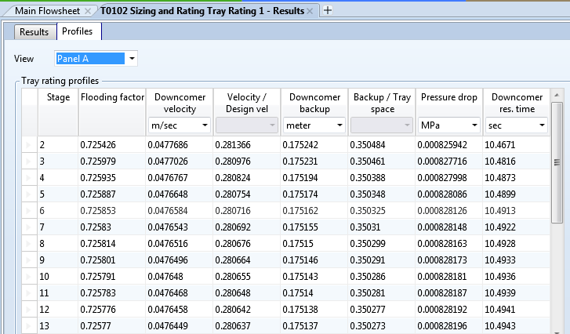Select downcomer velocity cell 0.047648
Screen dimensions: 570x334
(x=180, y=277)
